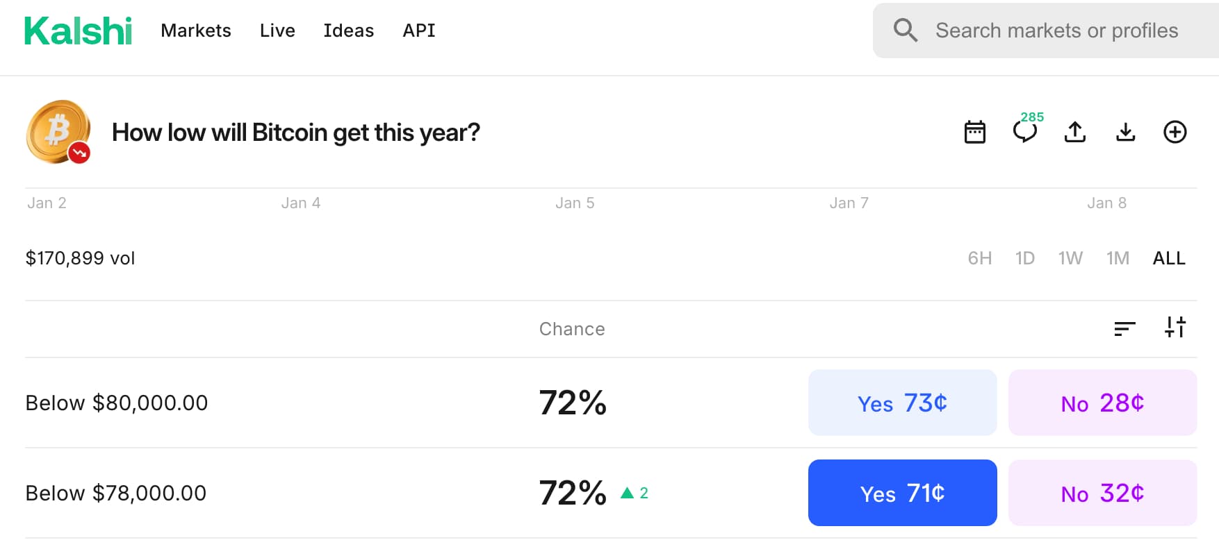Open the Markets menu
This screenshot has width=1219, height=540.
196,31
